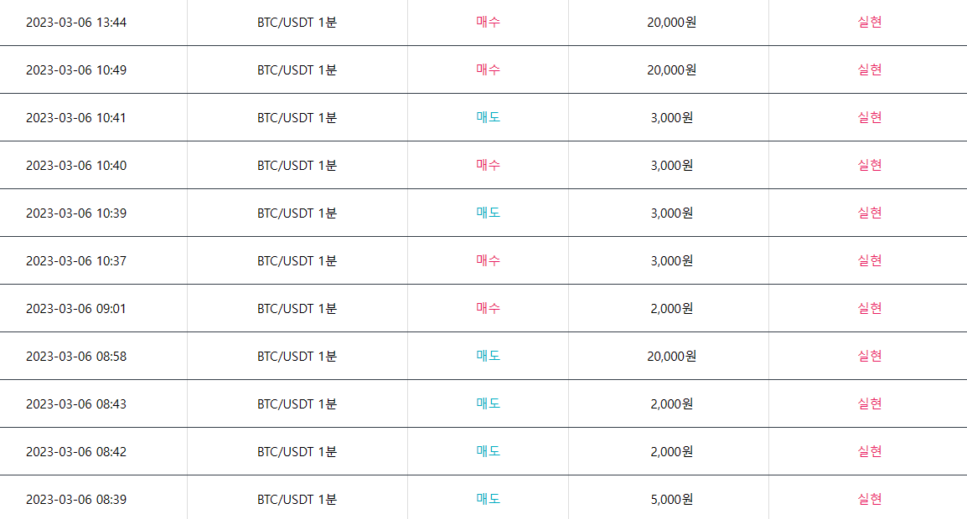This screenshot has height=519, width=967.
Task: Click the 2023-03-06 13:44 timestamp cell
Action: click(76, 23)
